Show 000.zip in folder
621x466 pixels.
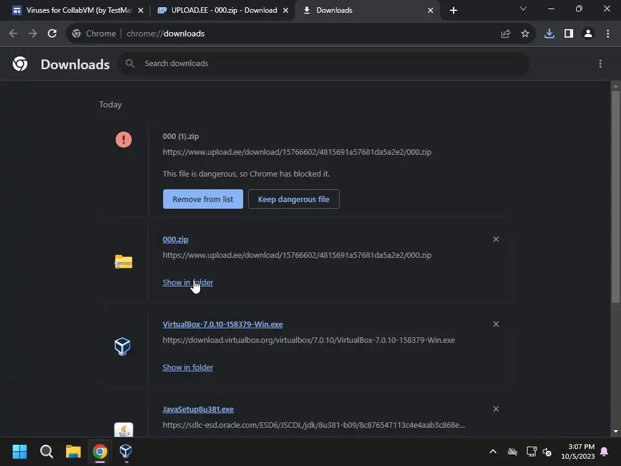(188, 283)
